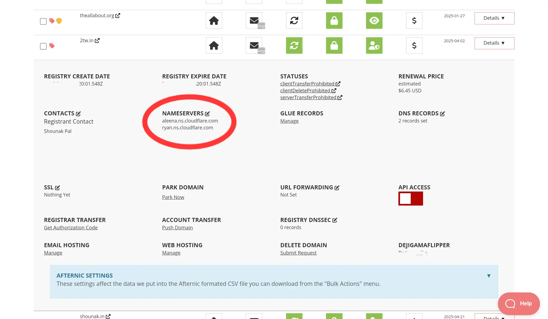This screenshot has width=548, height=319.
Task: Click the dollar sign billing icon for 2tw.in
Action: (414, 45)
